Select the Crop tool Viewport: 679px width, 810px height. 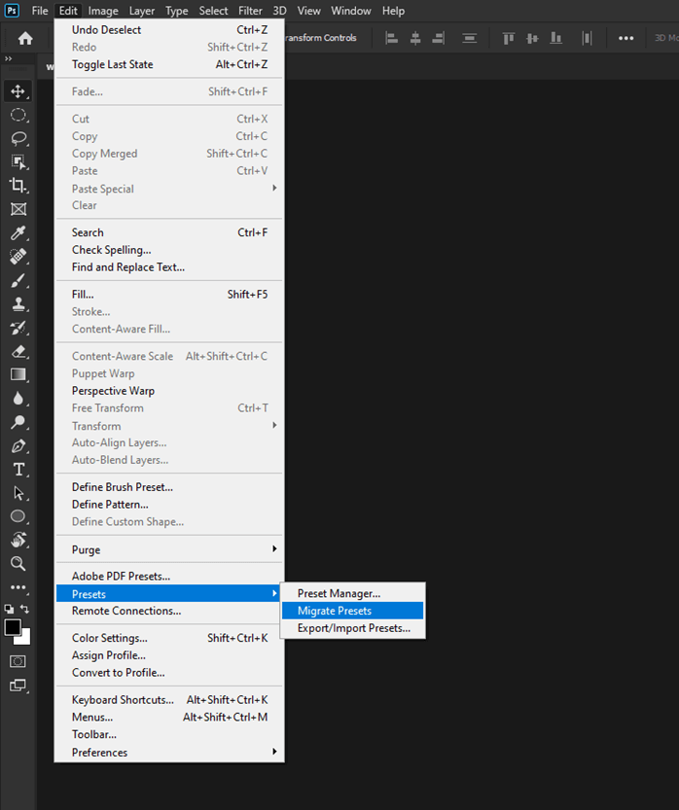(18, 185)
